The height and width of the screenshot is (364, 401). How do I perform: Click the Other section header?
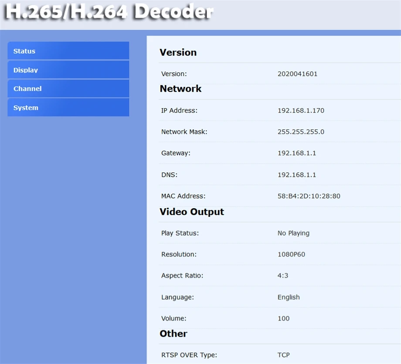coord(173,333)
